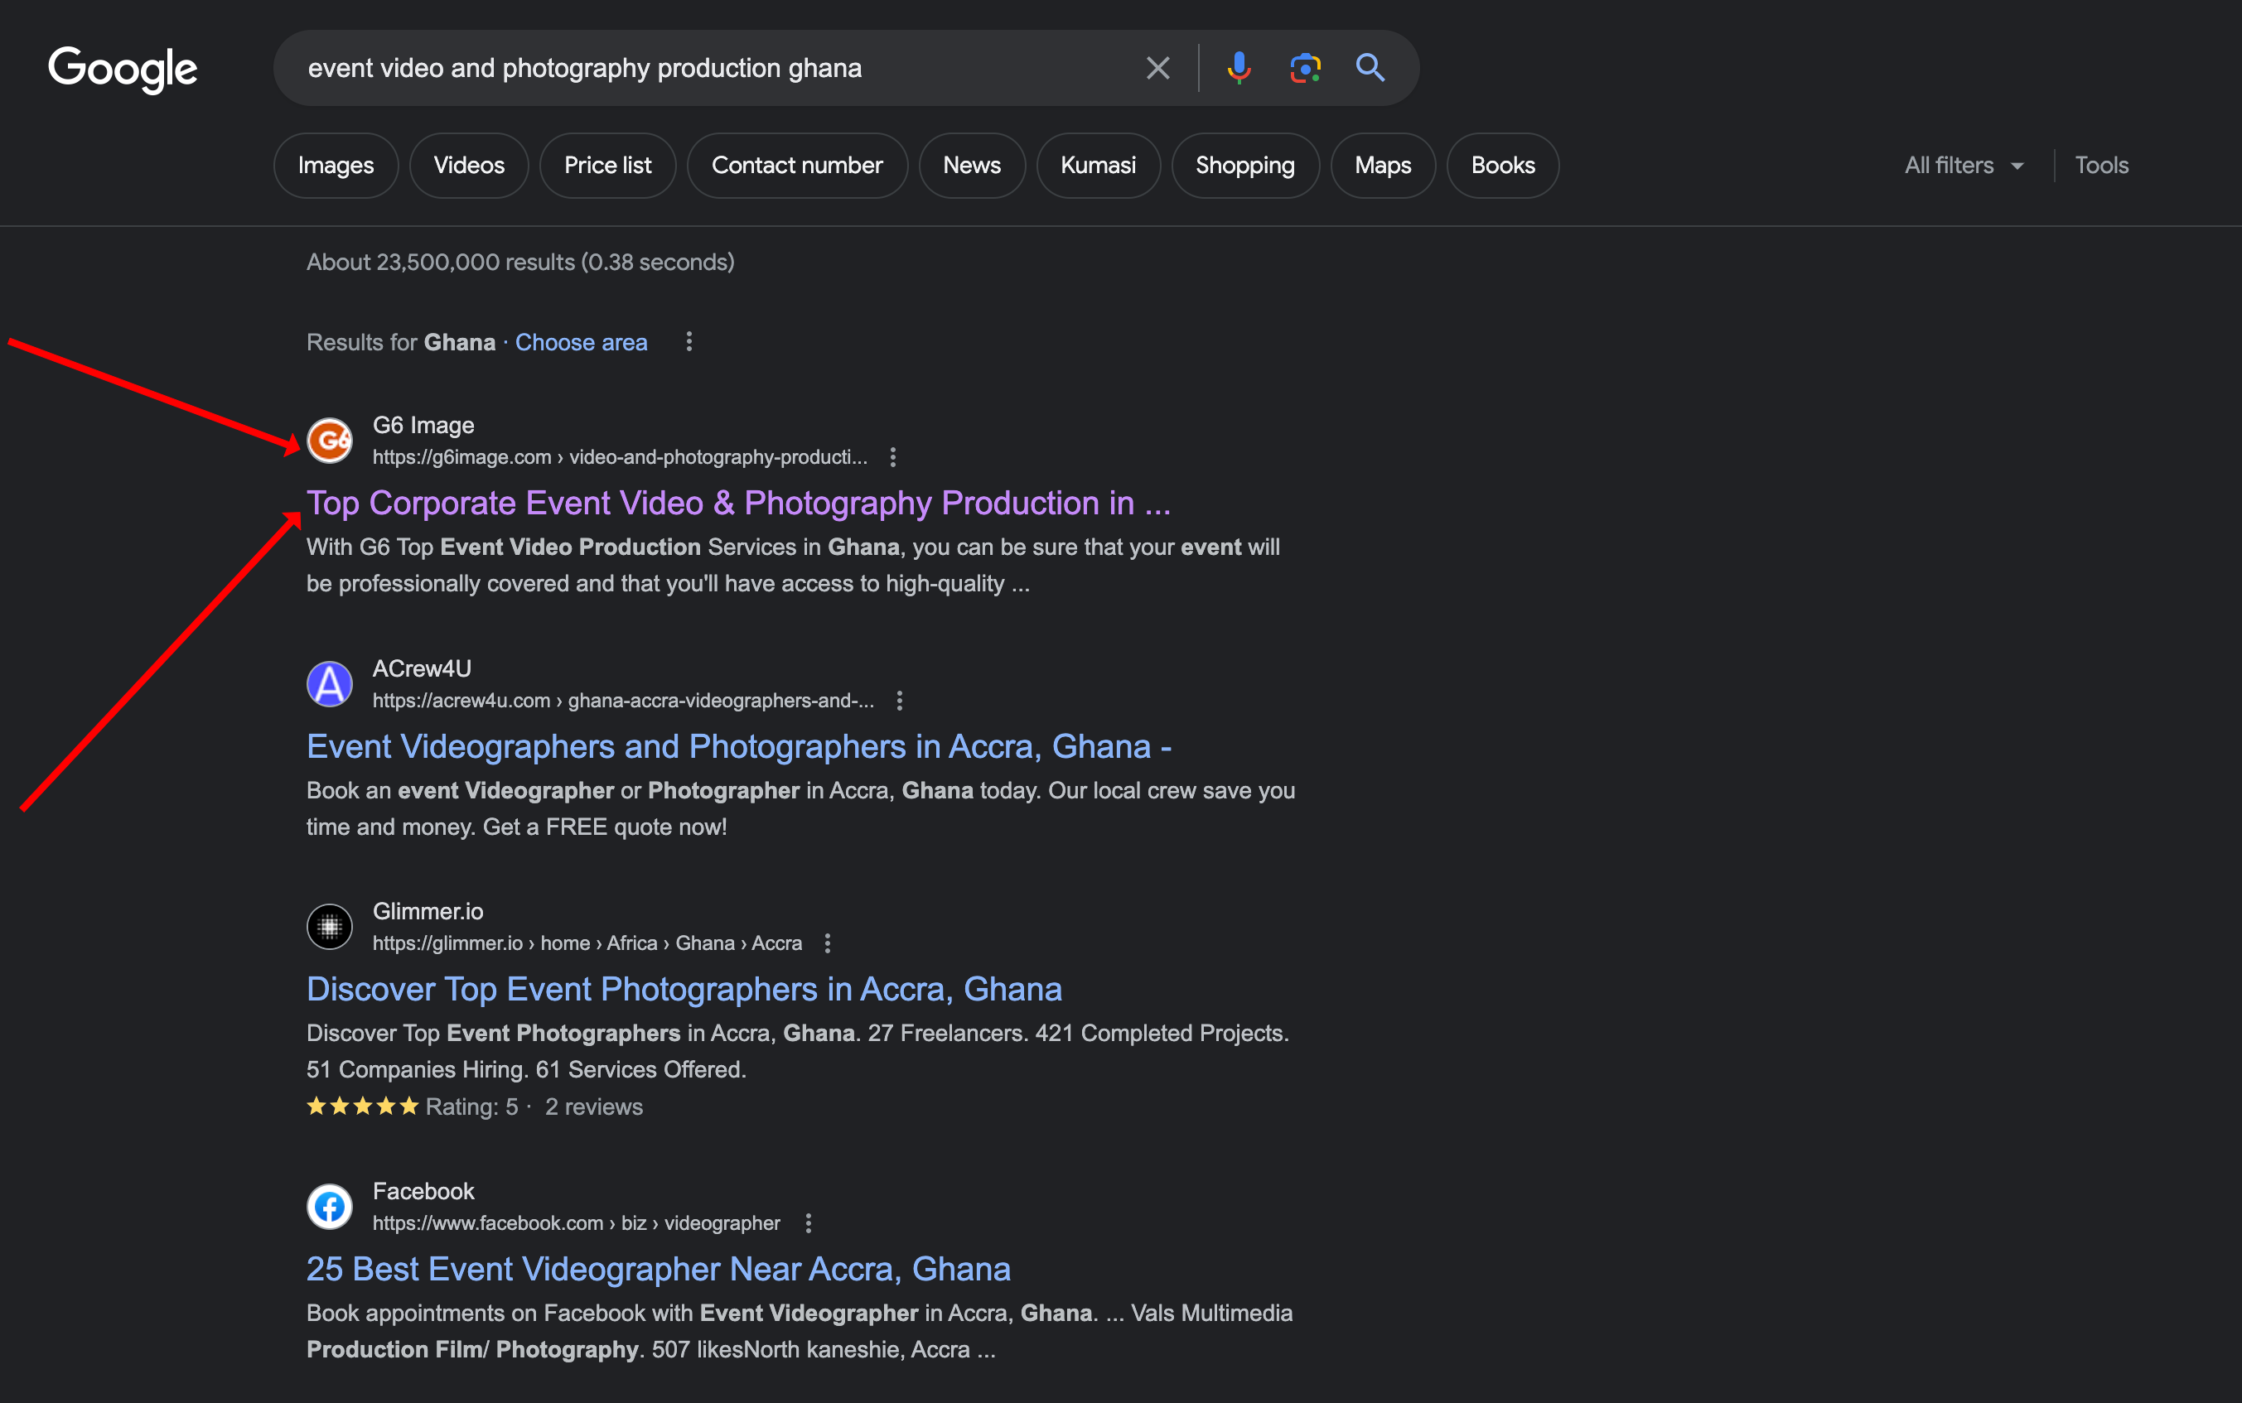Click the Facebook favicon
2242x1403 pixels.
pyautogui.click(x=330, y=1206)
